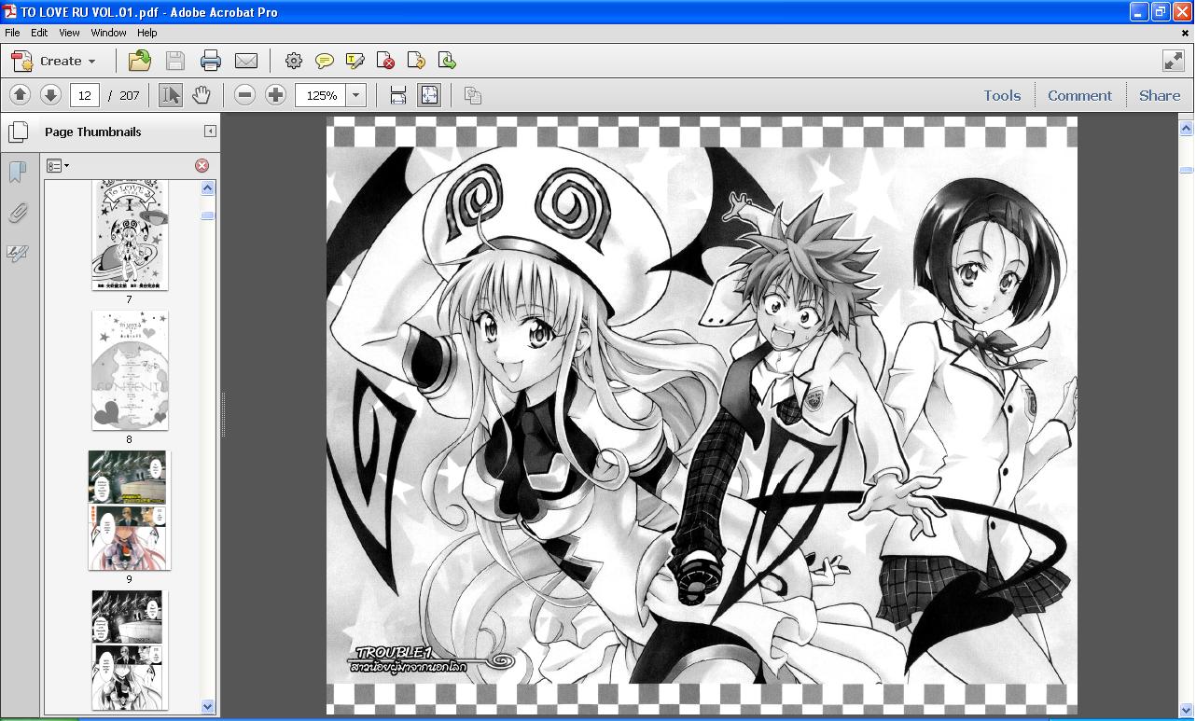This screenshot has height=721, width=1196.
Task: Open the Help menu
Action: (x=147, y=33)
